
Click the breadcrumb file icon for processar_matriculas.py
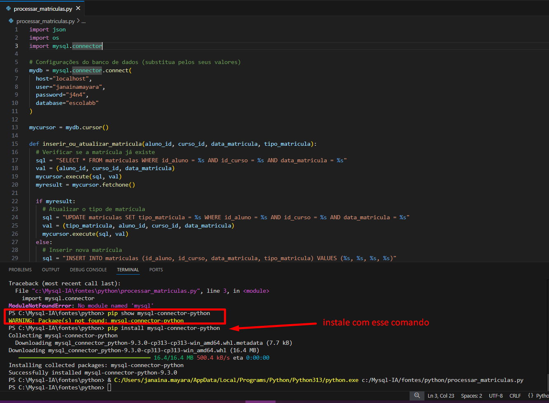[11, 21]
